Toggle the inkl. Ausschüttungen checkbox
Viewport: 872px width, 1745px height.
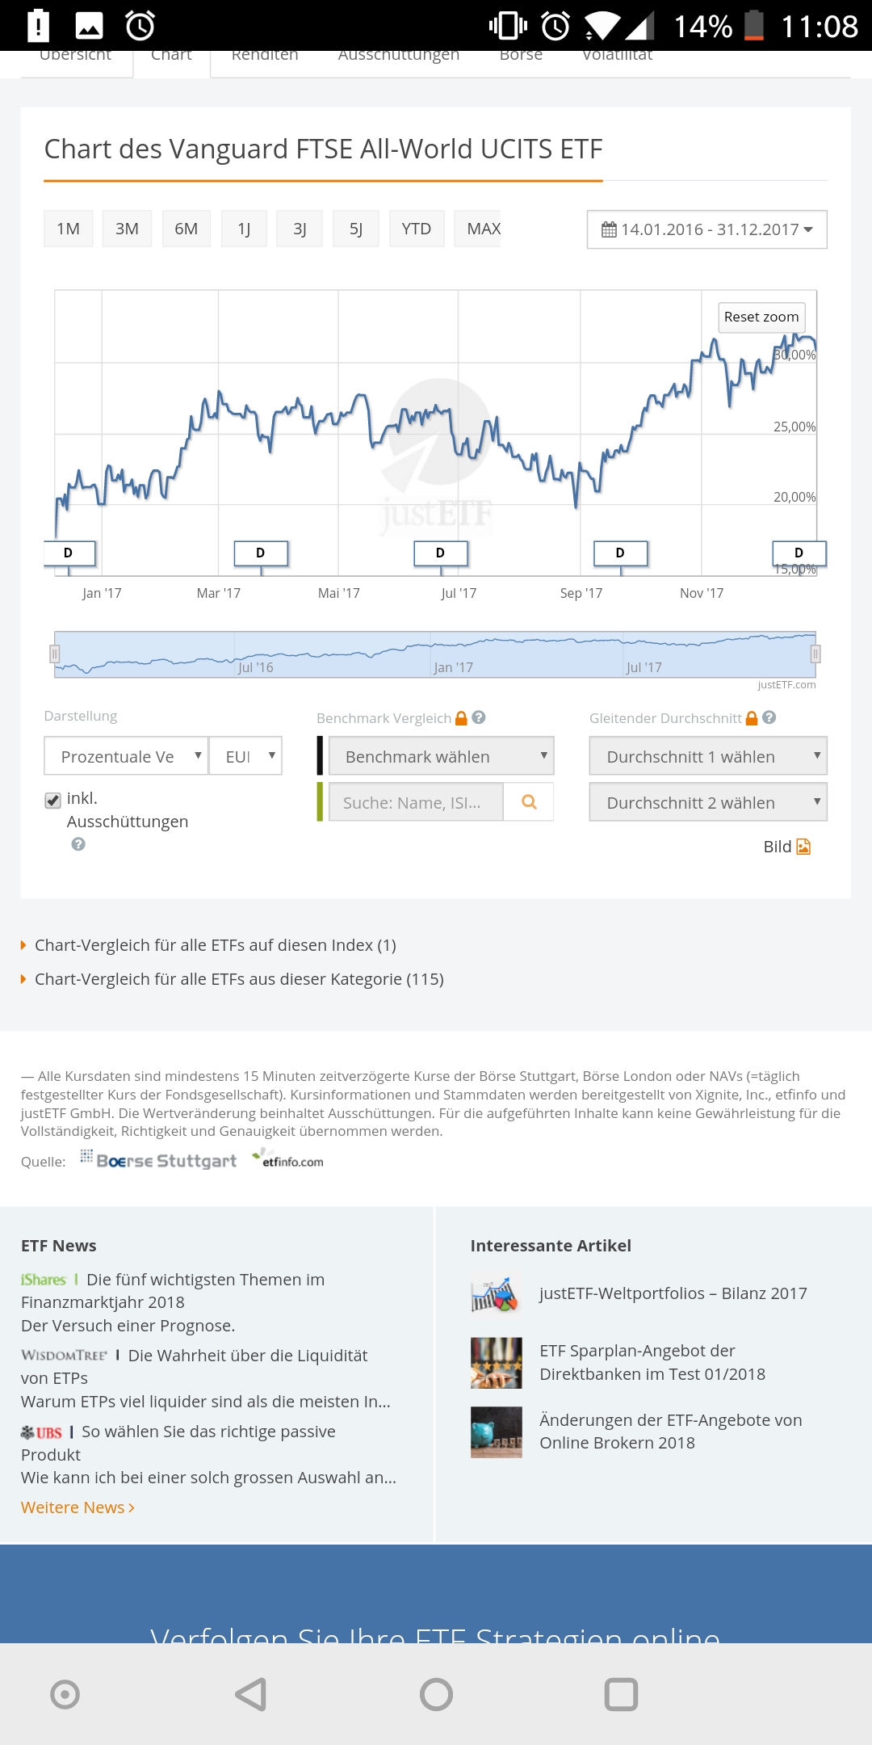(x=53, y=800)
